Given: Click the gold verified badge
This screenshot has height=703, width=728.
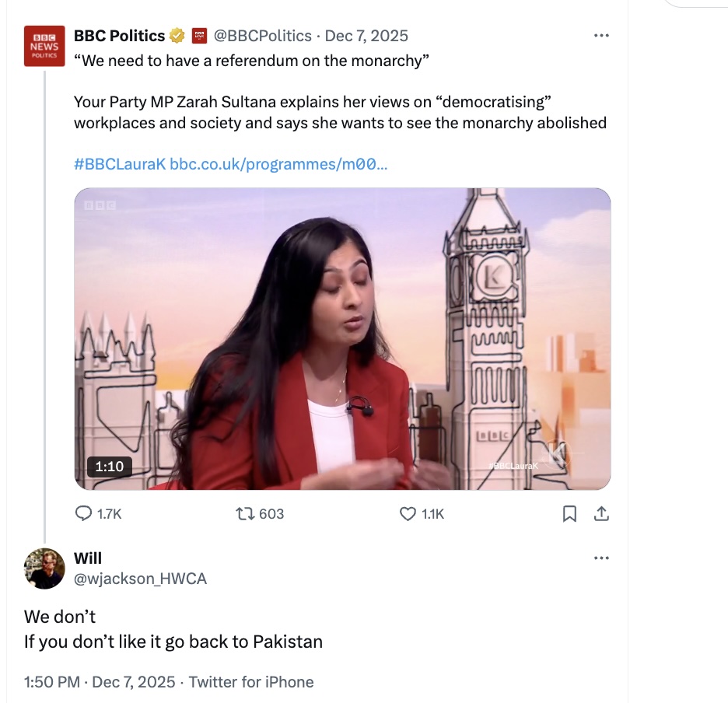Looking at the screenshot, I should point(177,36).
